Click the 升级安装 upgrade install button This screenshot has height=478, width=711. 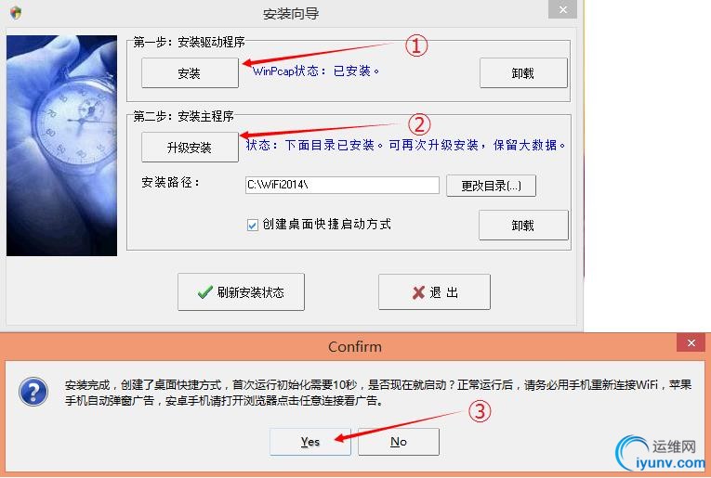190,147
